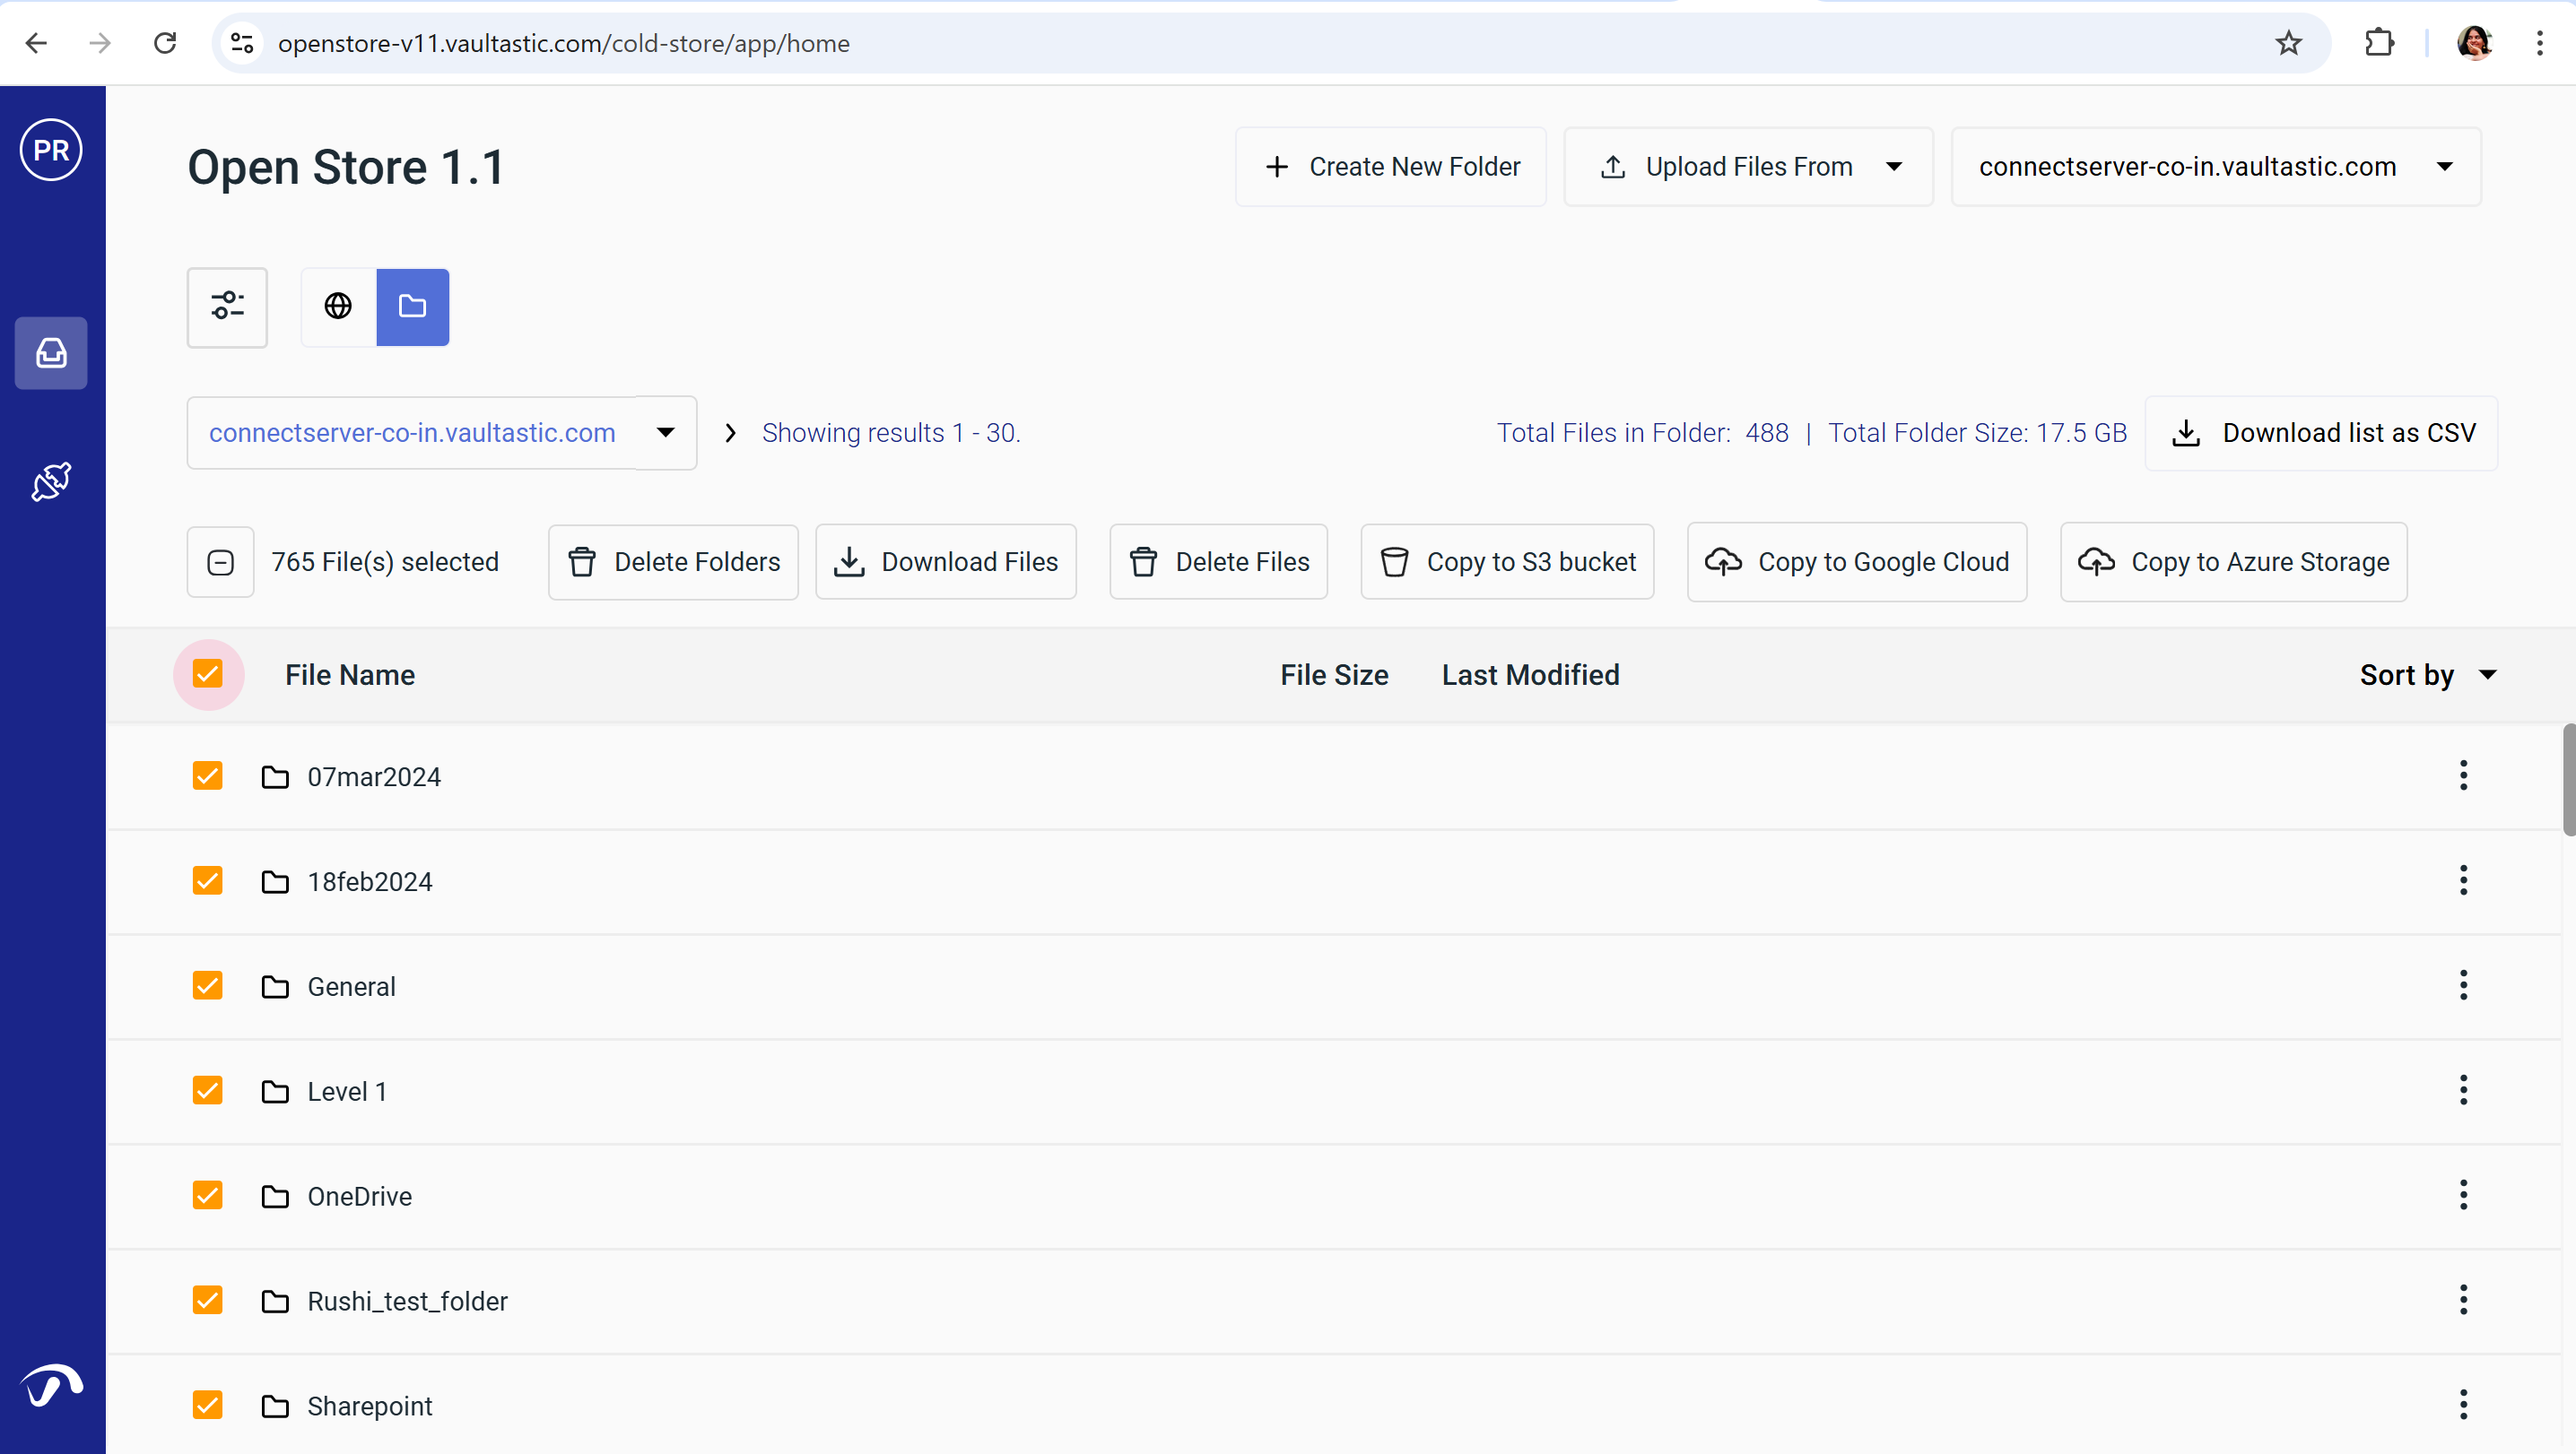The height and width of the screenshot is (1454, 2576).
Task: Select the folder view icon
Action: click(x=412, y=307)
